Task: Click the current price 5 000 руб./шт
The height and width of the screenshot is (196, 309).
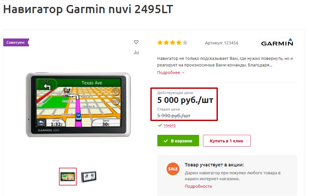Action: tap(185, 100)
